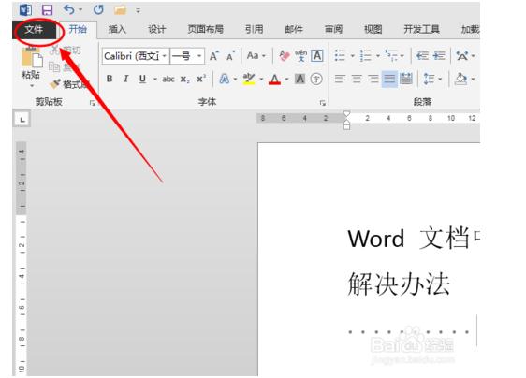Toggle Underline formatting
Screen dimensions: 526x378
[142, 79]
